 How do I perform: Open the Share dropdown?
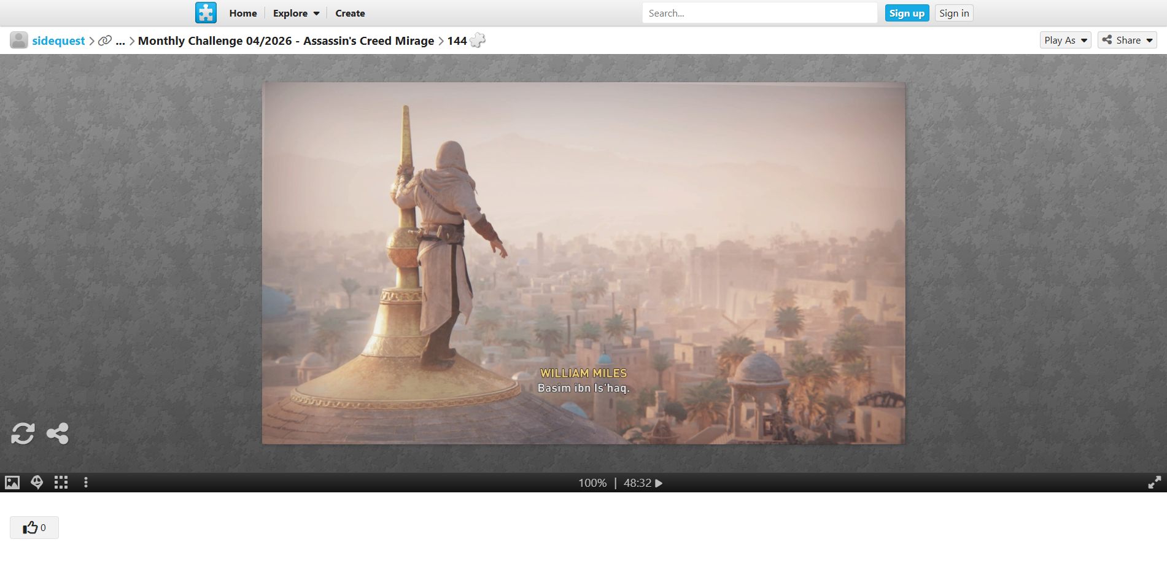point(1127,41)
